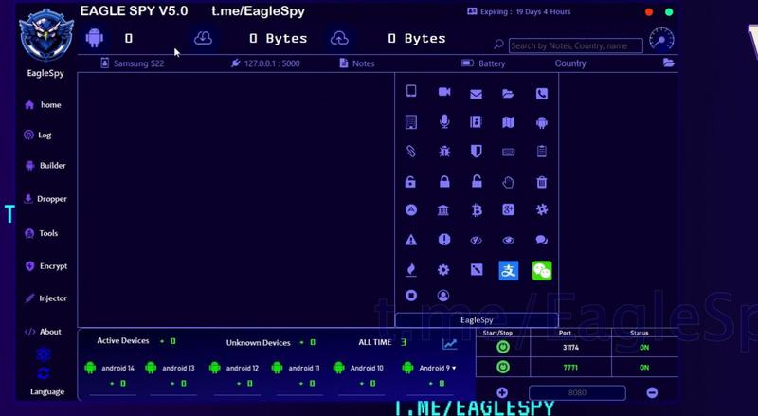Click the Android robot icon in the grid
This screenshot has width=758, height=416.
[542, 122]
